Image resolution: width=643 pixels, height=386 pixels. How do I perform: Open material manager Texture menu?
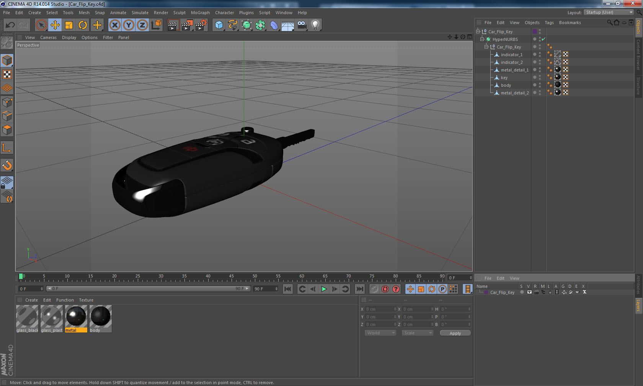(86, 300)
